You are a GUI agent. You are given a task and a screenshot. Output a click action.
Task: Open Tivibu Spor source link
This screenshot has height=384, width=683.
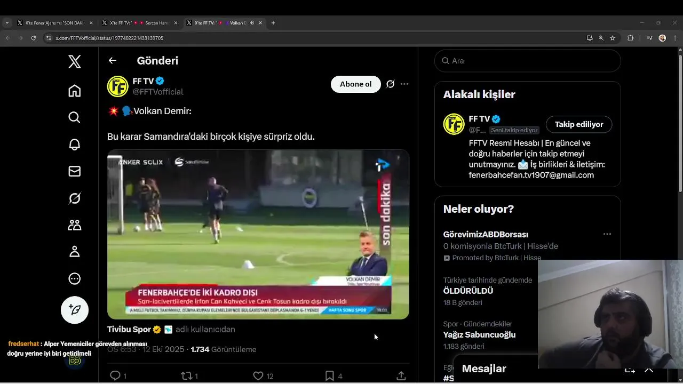point(129,330)
